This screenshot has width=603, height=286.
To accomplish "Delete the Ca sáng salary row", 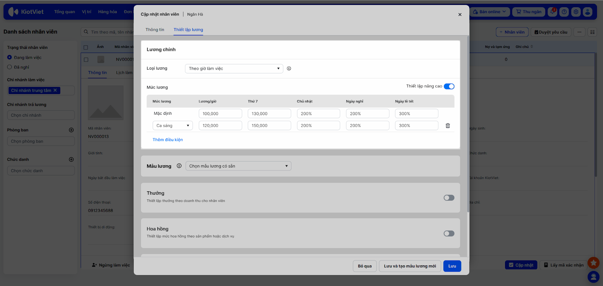I will (x=448, y=126).
